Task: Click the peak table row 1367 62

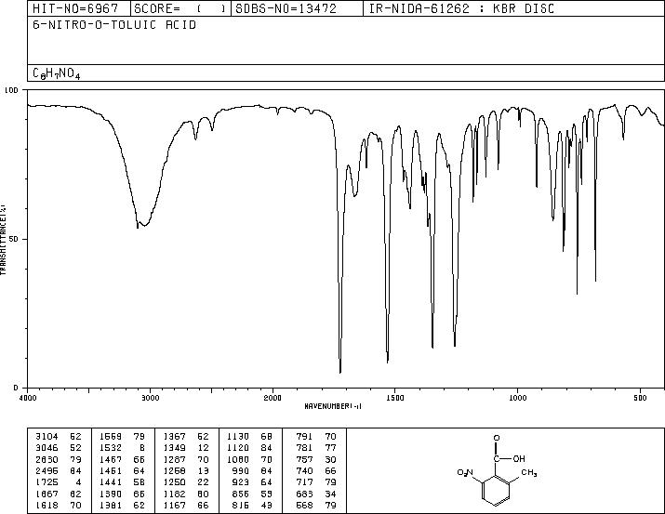Action: 186,436
